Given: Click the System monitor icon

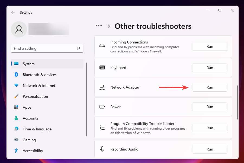Looking at the screenshot, I should pos(16,64).
